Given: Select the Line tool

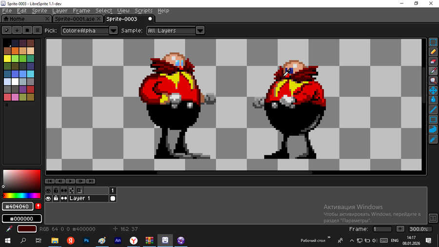Looking at the screenshot, I should pos(433,110).
